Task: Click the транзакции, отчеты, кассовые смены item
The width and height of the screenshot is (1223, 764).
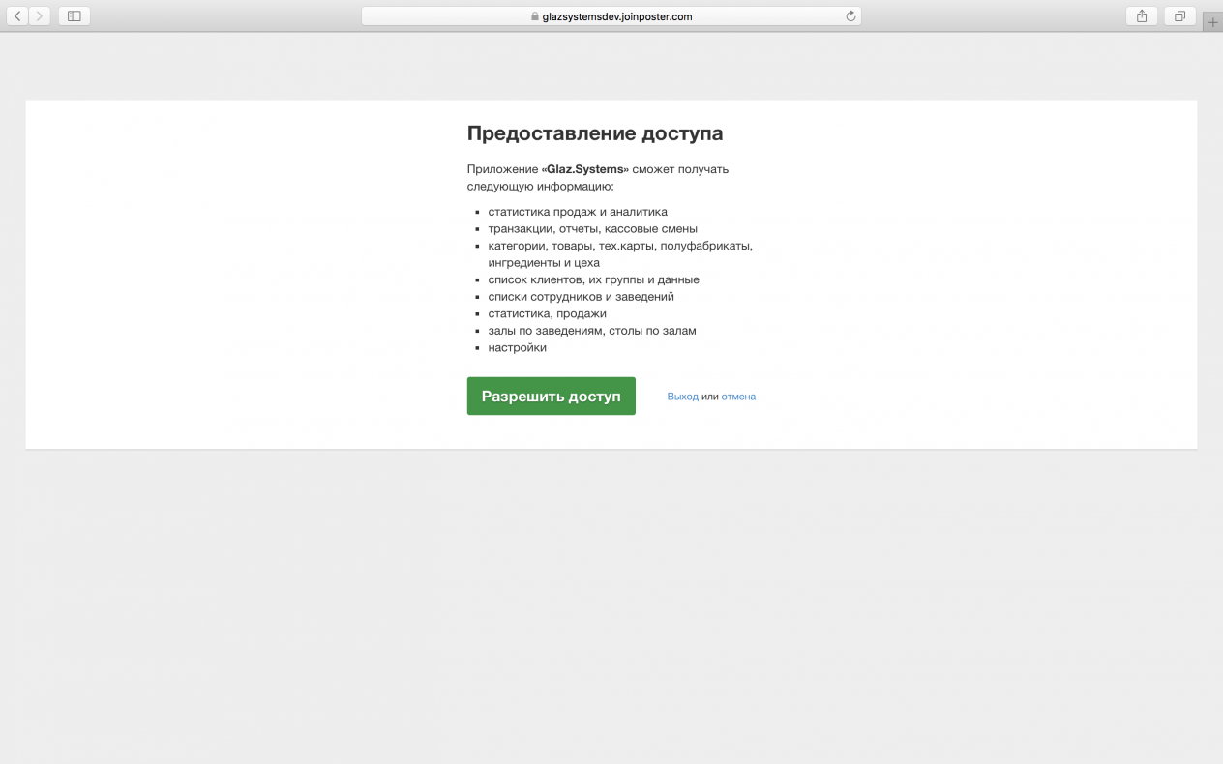Action: tap(592, 229)
